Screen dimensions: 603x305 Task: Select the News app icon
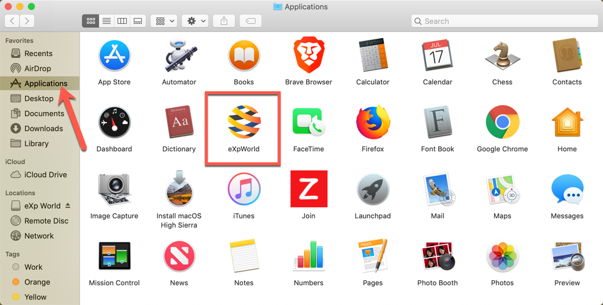click(179, 256)
